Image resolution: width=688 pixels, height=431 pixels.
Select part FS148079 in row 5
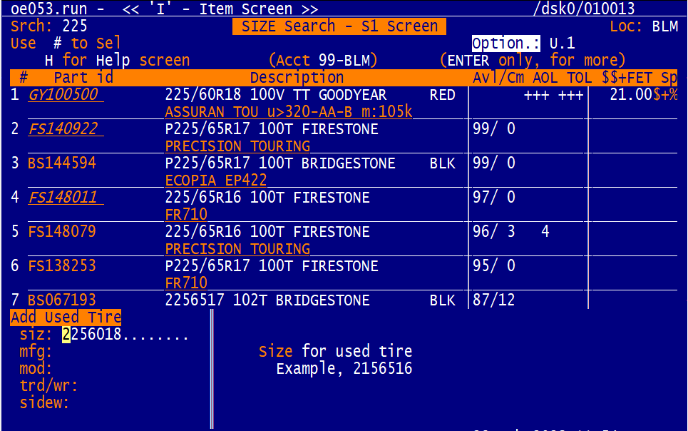(61, 232)
